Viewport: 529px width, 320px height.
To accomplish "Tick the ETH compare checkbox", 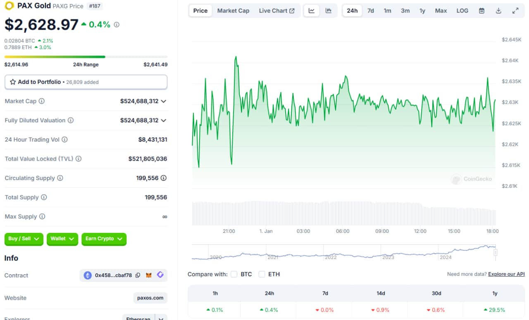I will (262, 274).
